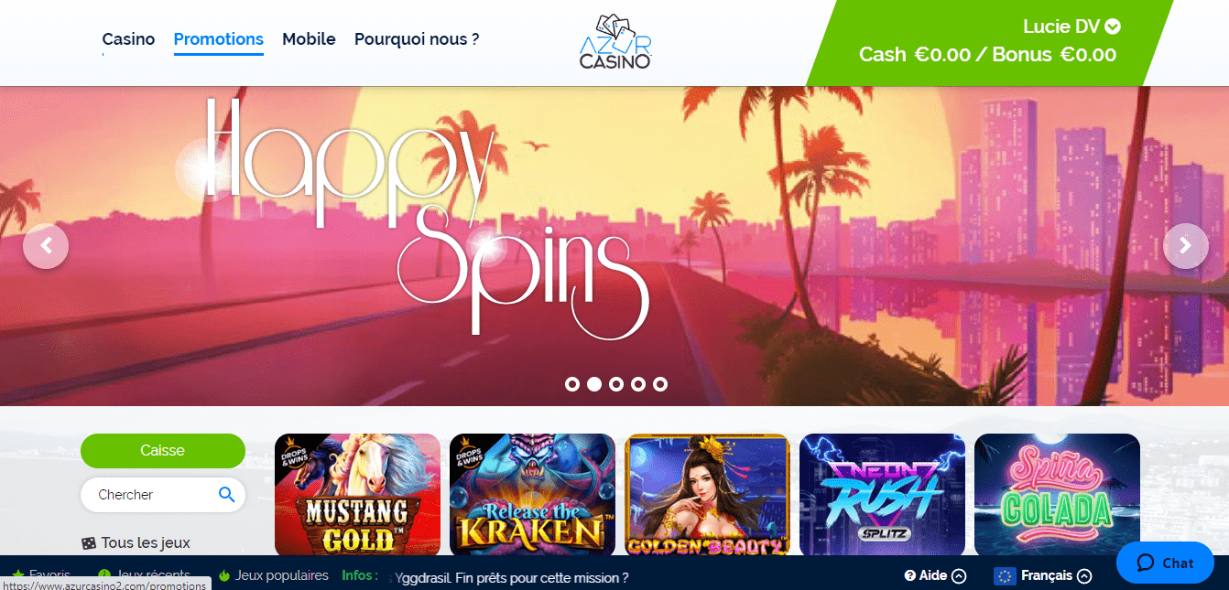Click the search magnifier icon
This screenshot has height=590, width=1229.
[227, 495]
